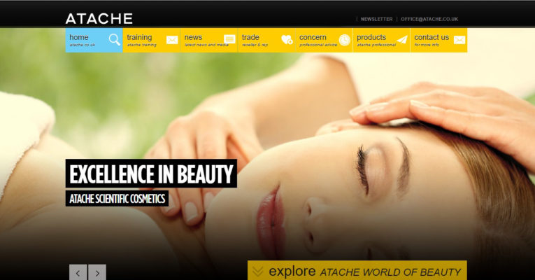Click 'for more info' subtitle text
This screenshot has width=535, height=280.
(x=427, y=45)
